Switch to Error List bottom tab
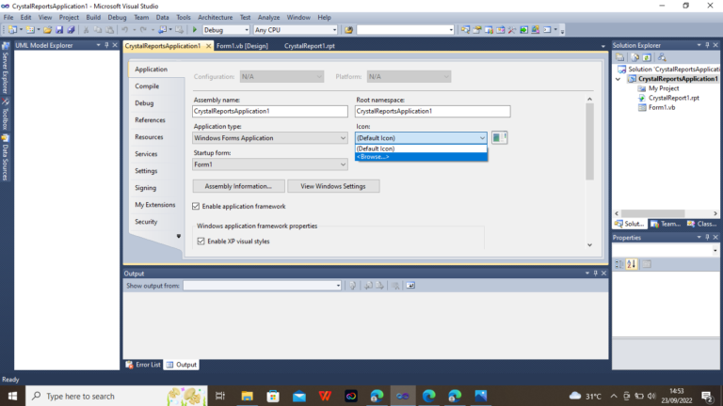The height and width of the screenshot is (406, 723). pos(143,365)
